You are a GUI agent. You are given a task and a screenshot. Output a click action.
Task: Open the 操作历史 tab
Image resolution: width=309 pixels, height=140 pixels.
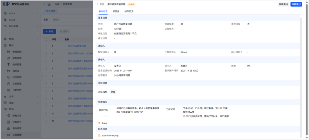coord(129,11)
